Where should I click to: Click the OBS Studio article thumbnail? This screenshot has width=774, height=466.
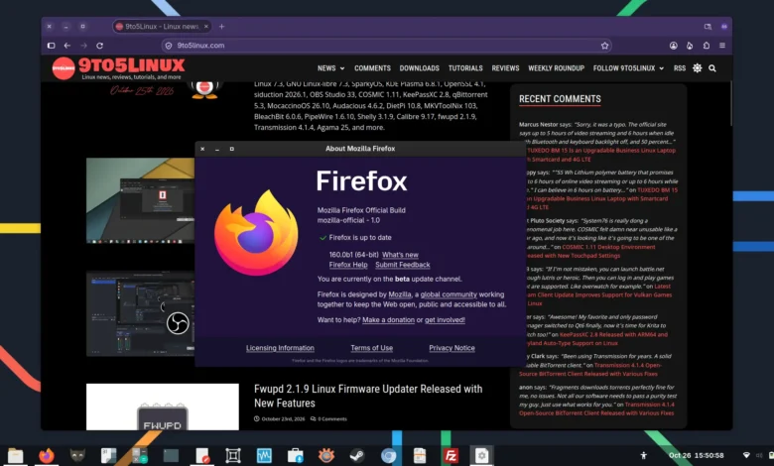point(141,313)
